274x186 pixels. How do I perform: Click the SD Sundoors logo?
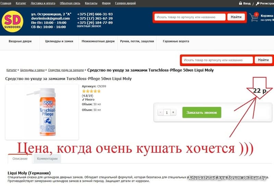[12, 22]
